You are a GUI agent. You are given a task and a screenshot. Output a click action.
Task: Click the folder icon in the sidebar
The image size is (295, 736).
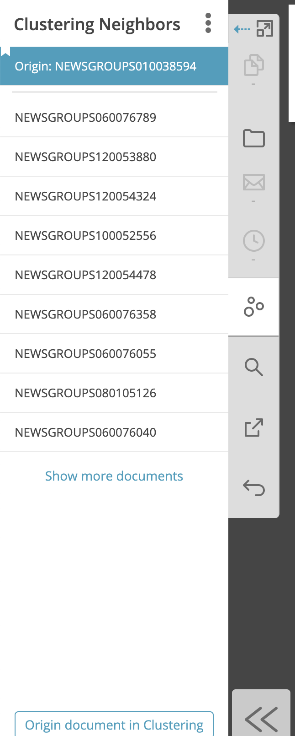[254, 138]
